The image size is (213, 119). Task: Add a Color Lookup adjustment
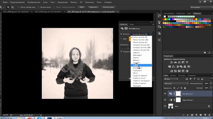click(x=189, y=67)
